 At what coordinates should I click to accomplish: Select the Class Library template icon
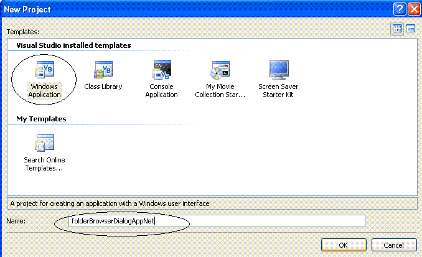coord(103,70)
